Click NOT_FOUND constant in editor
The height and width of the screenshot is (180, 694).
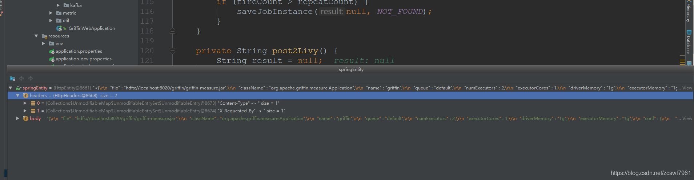click(400, 11)
